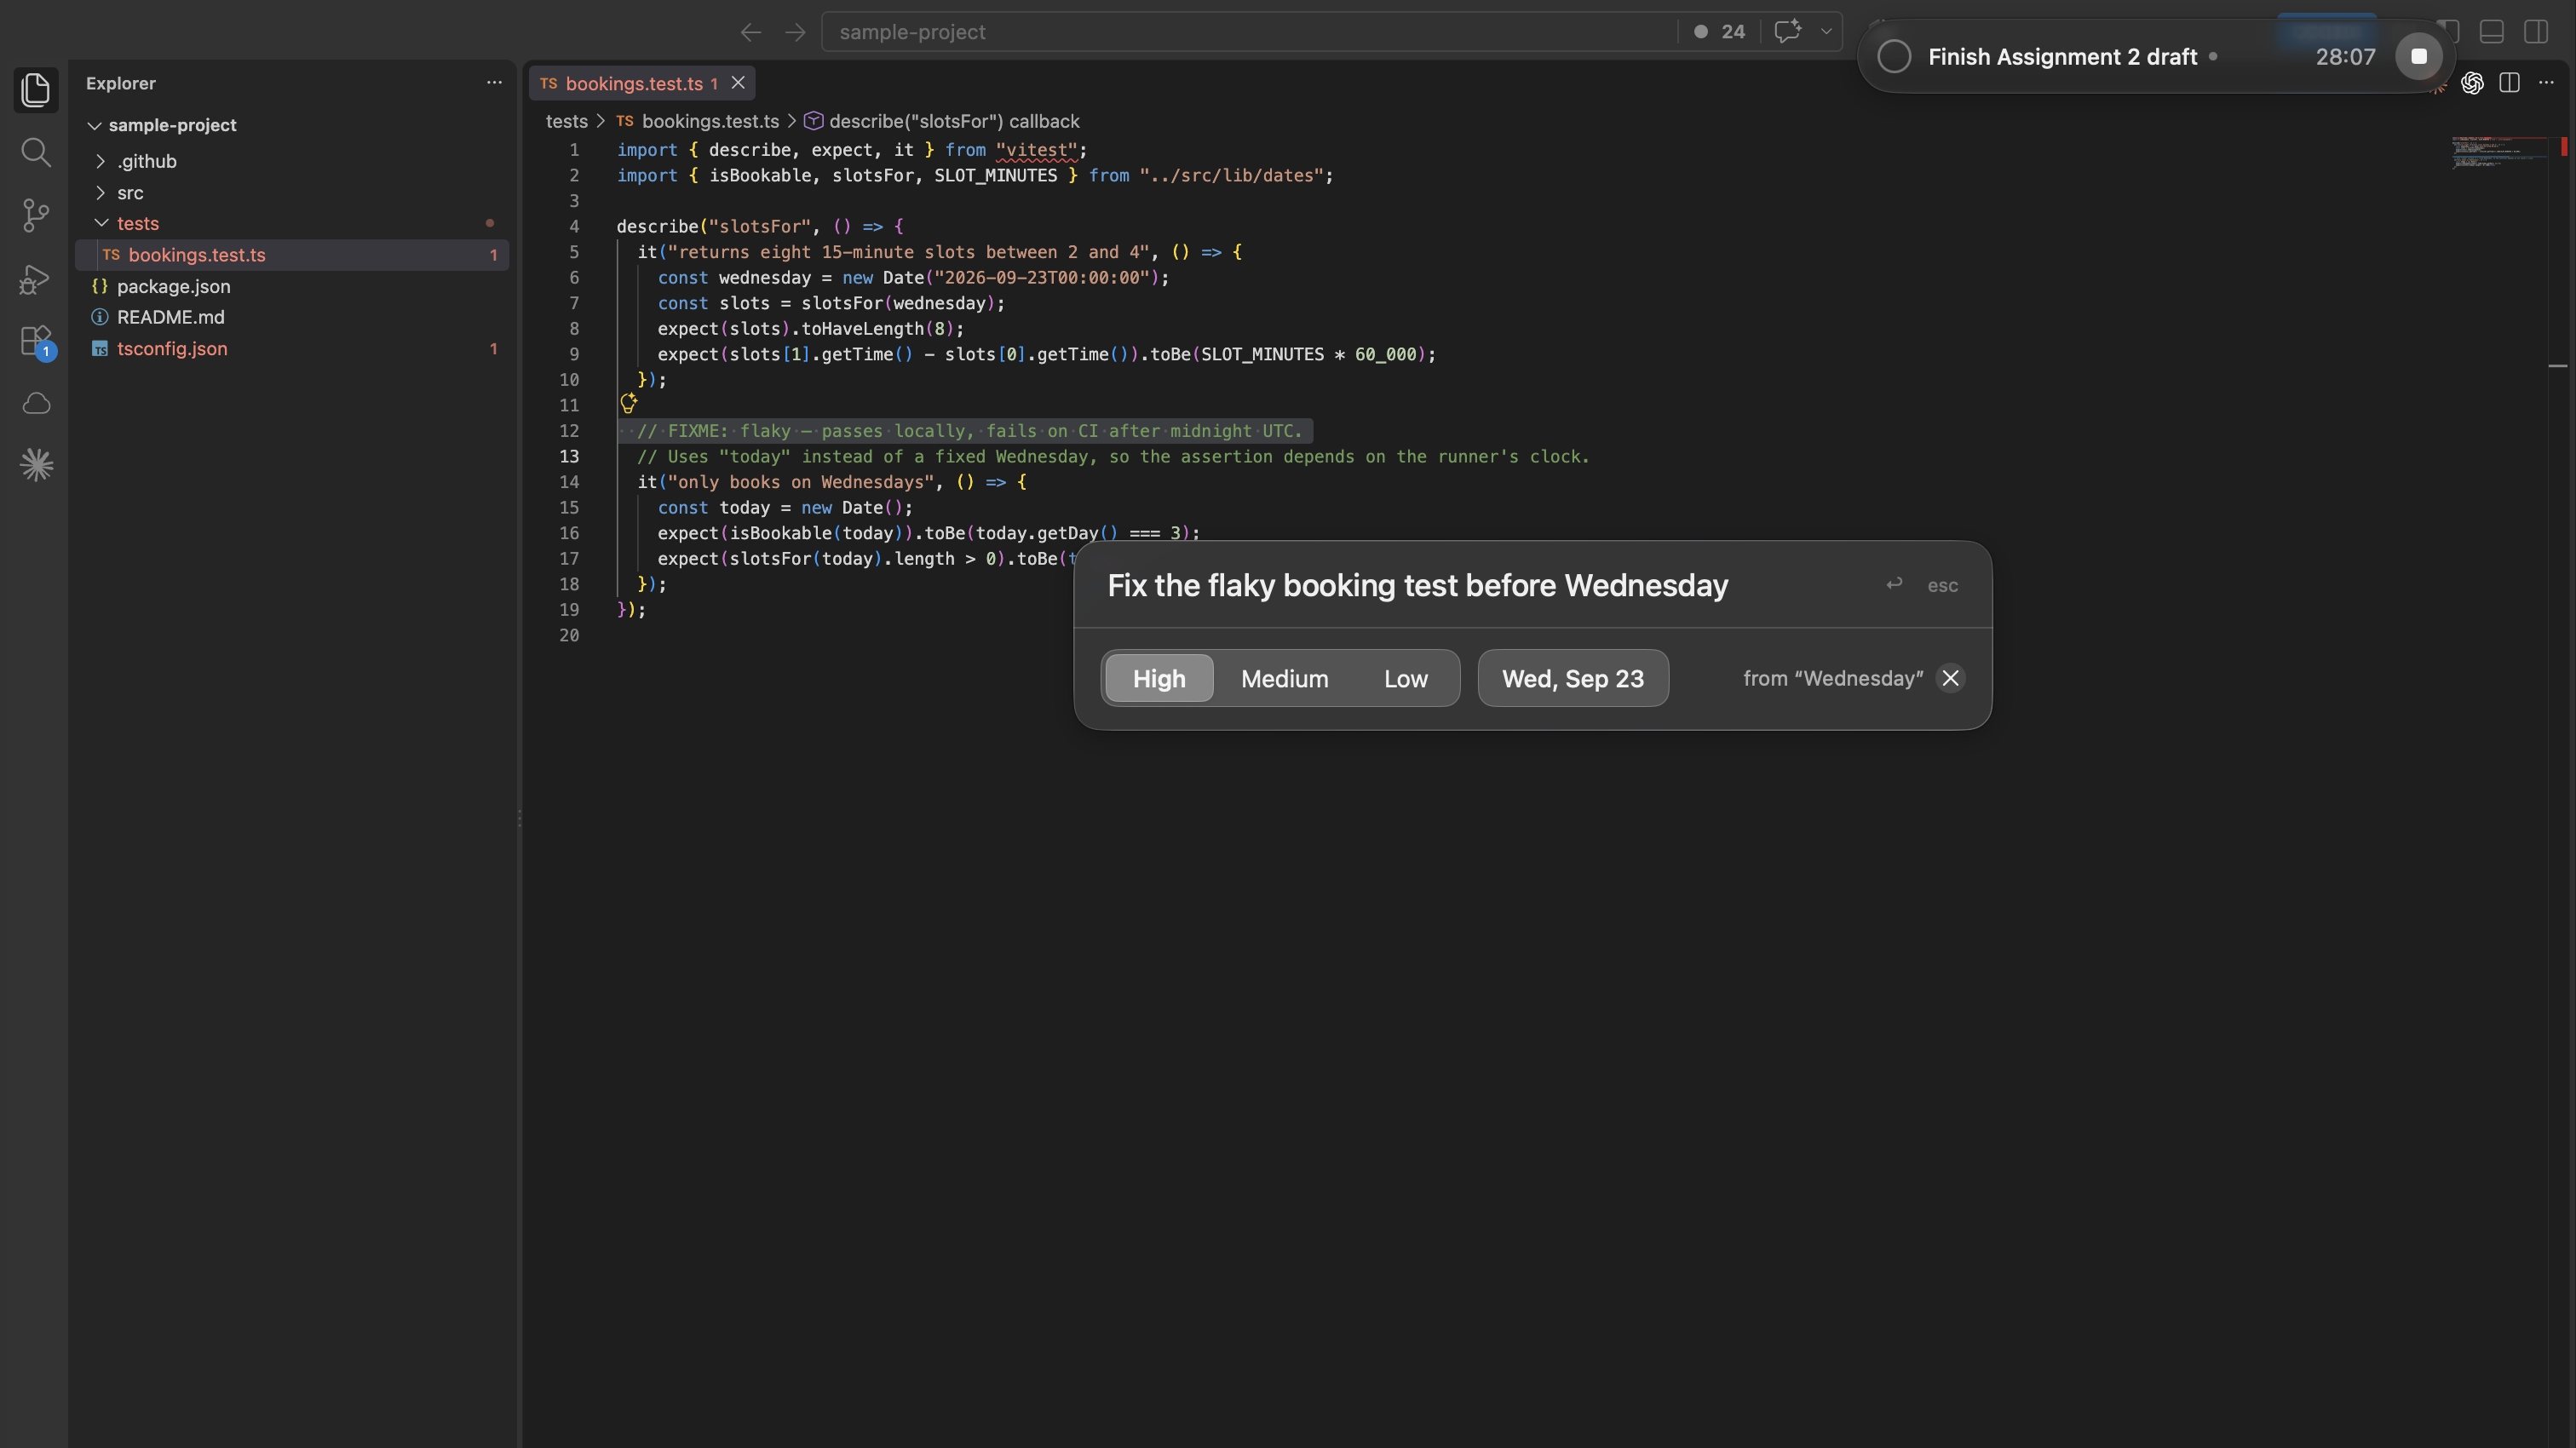
Task: Click the bookings.test.ts breadcrumb segment
Action: 697,121
